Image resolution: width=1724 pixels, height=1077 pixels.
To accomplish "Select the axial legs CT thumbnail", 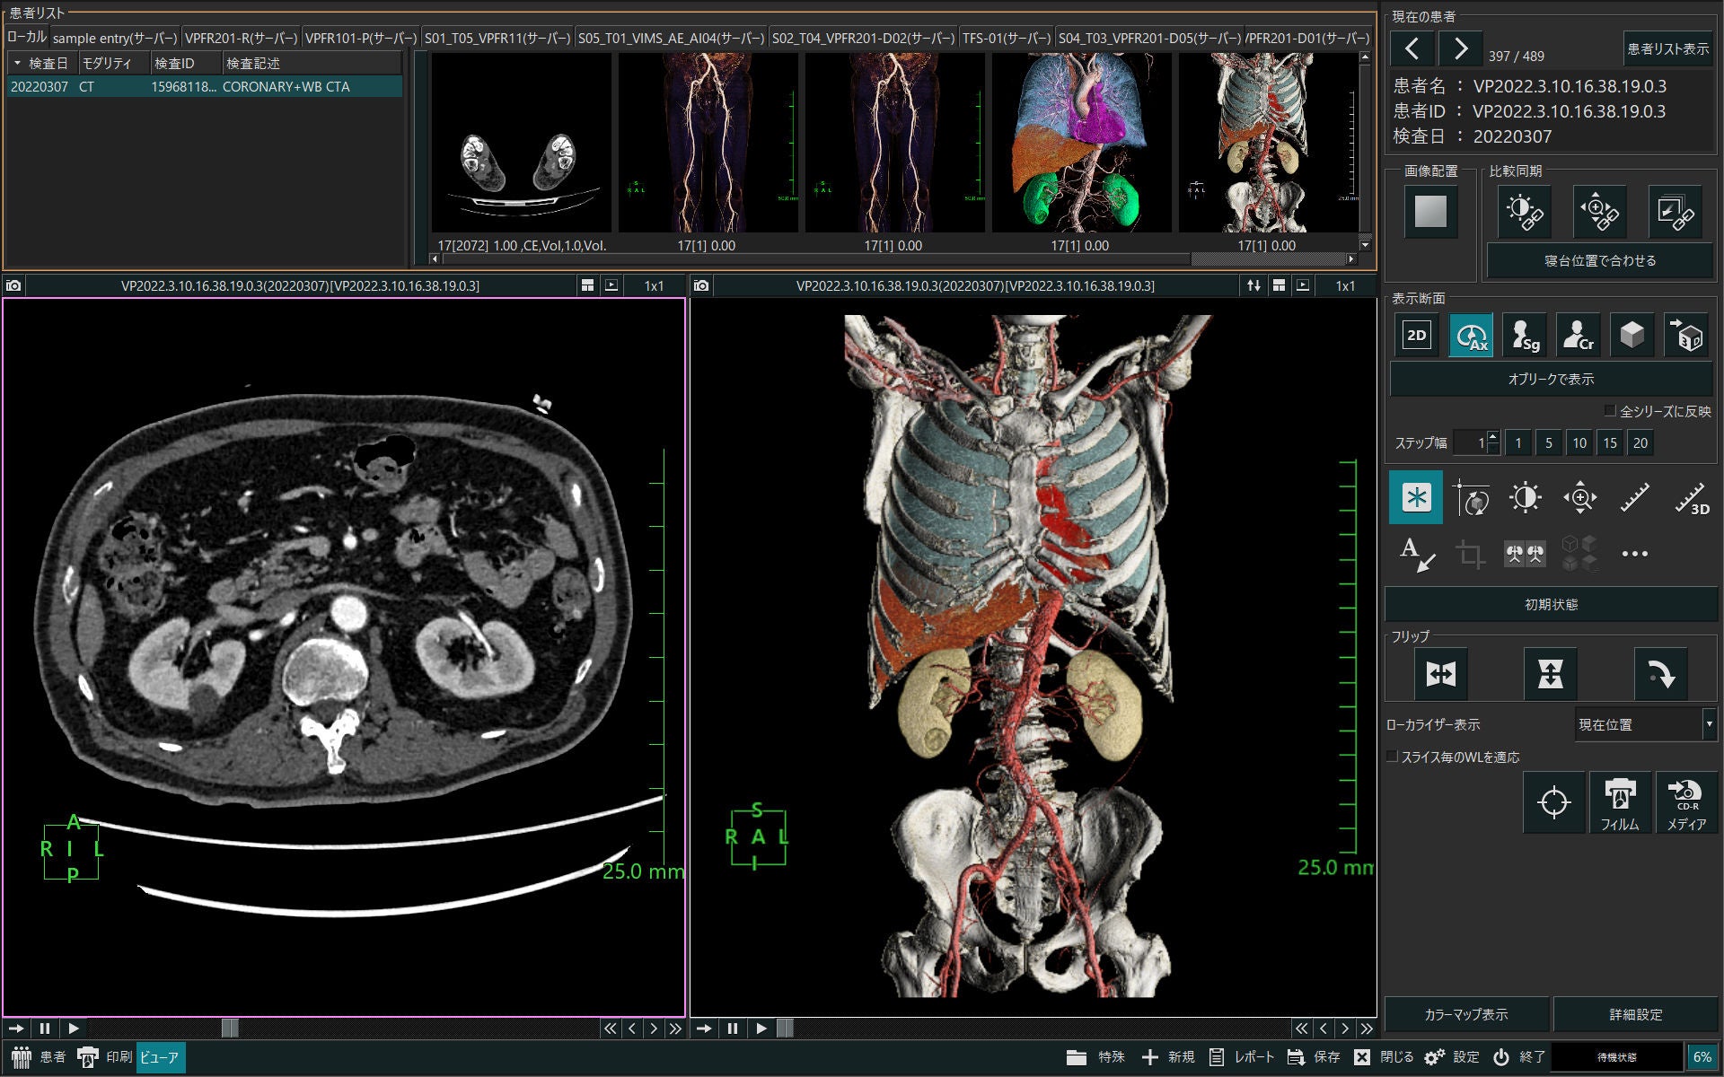I will [x=522, y=144].
